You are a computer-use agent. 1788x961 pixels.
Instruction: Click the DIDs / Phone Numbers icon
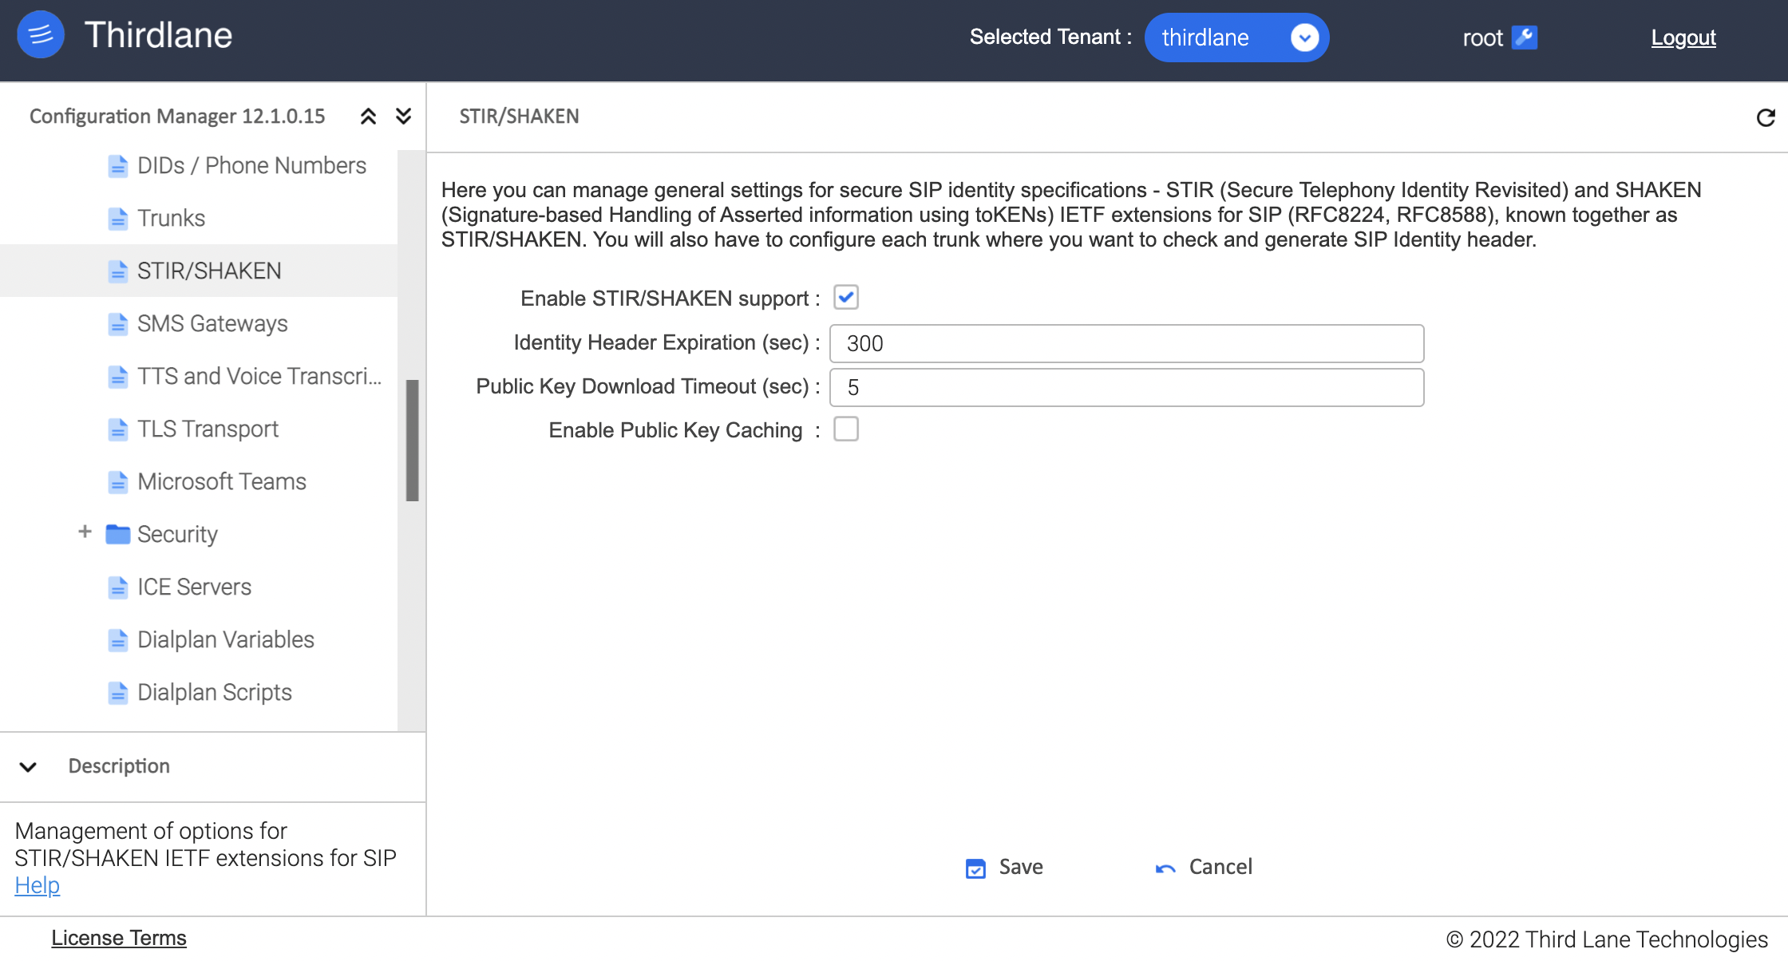pos(118,164)
